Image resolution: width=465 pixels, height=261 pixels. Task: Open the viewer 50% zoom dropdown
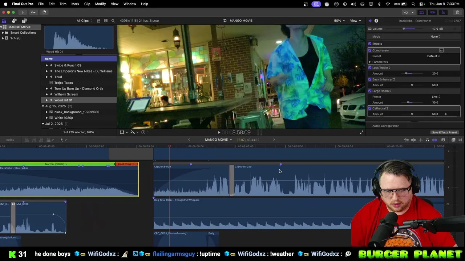[x=339, y=21]
